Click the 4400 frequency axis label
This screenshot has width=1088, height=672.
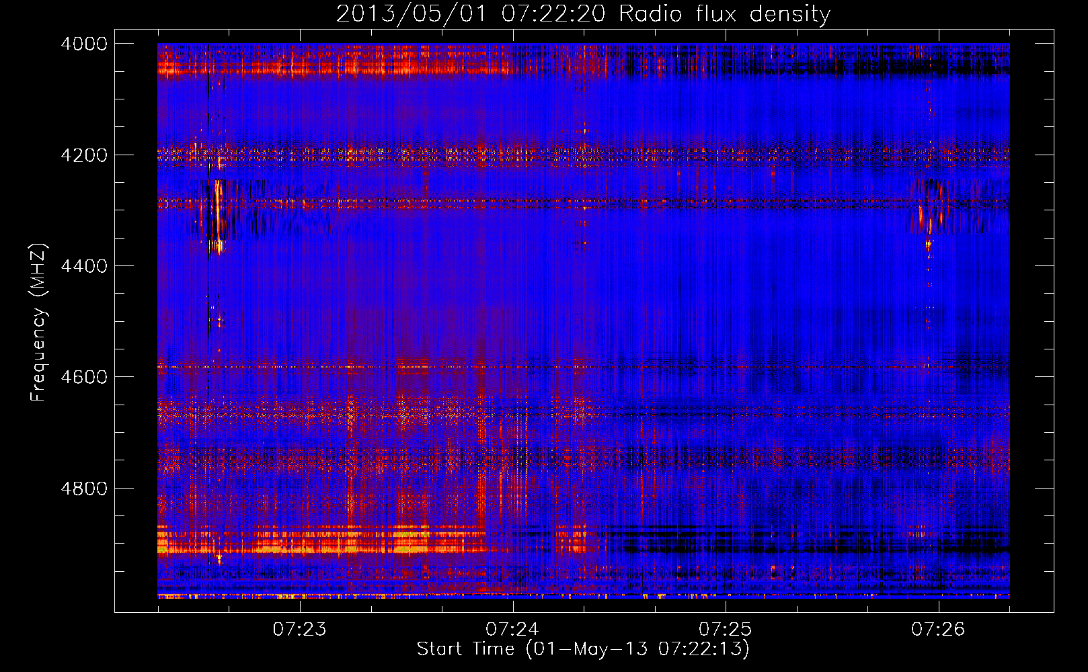point(84,266)
